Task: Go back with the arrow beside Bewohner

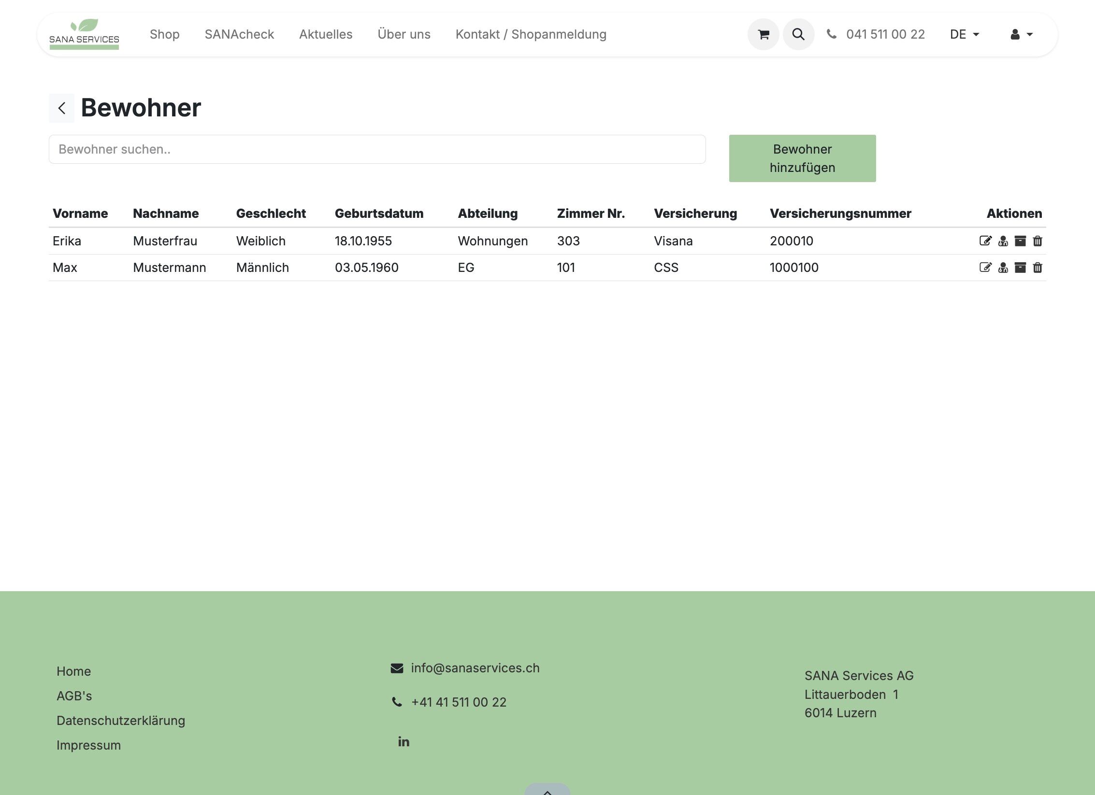Action: [x=62, y=108]
